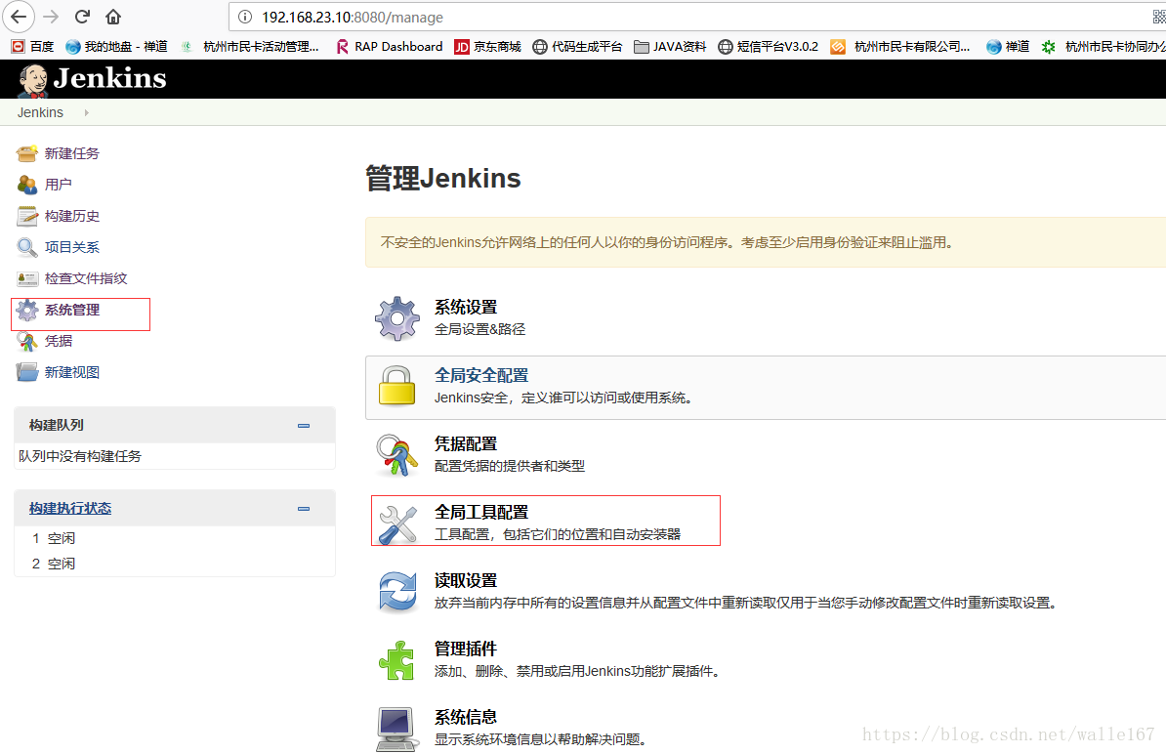Click the 系统信息 computer icon
The height and width of the screenshot is (754, 1166).
(x=396, y=730)
